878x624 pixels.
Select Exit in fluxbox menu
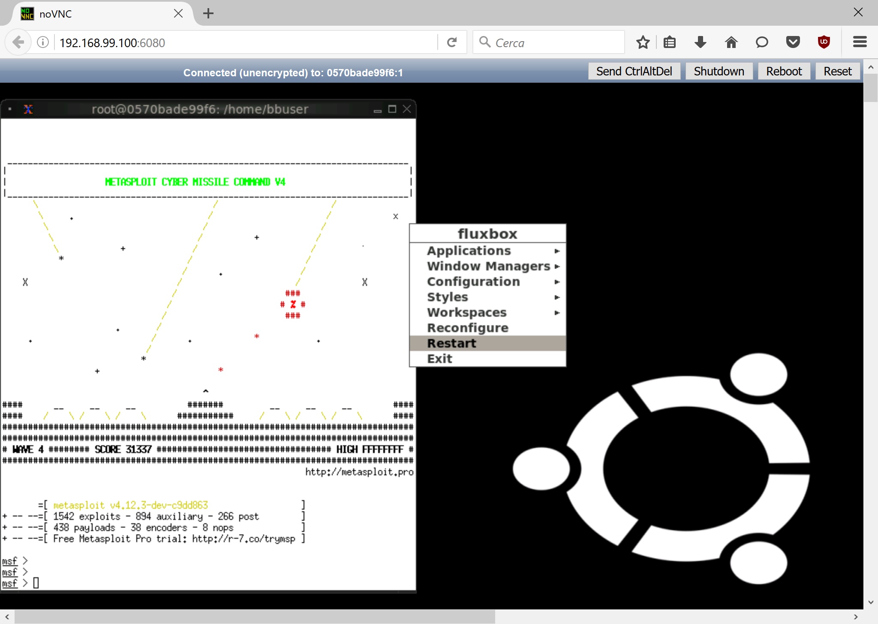coord(488,359)
